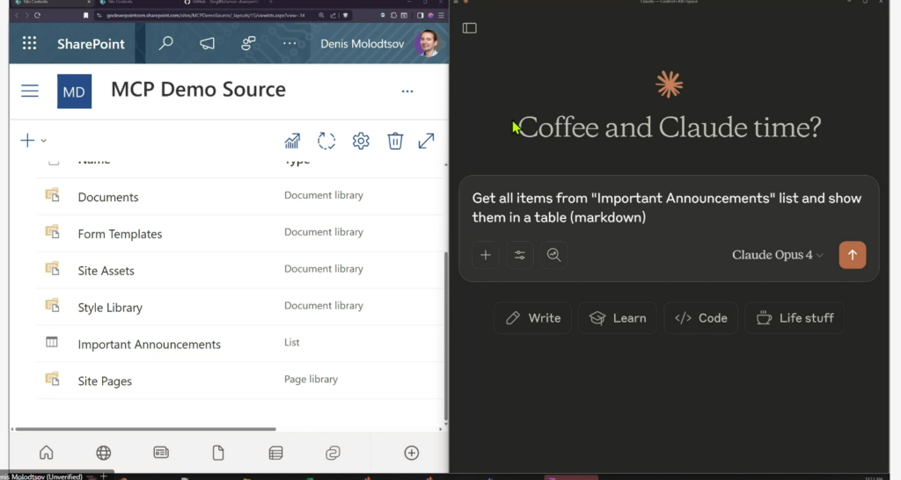Select the Code suggestion chip

point(701,318)
